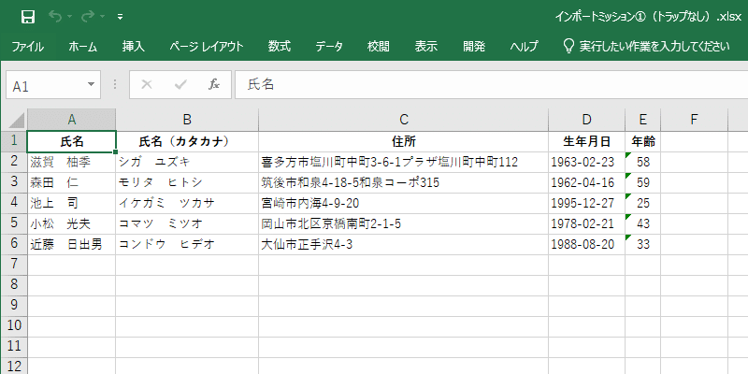This screenshot has height=374, width=748.
Task: Click the formula bar containing 氏名
Action: click(x=492, y=85)
